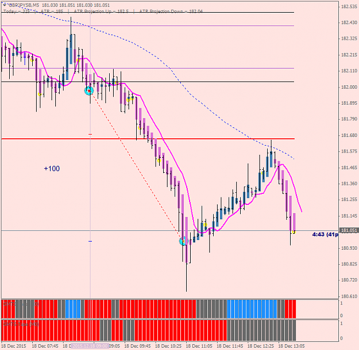Click the 181.790 price axis label
Screen dimensions: 359x350
click(x=349, y=119)
